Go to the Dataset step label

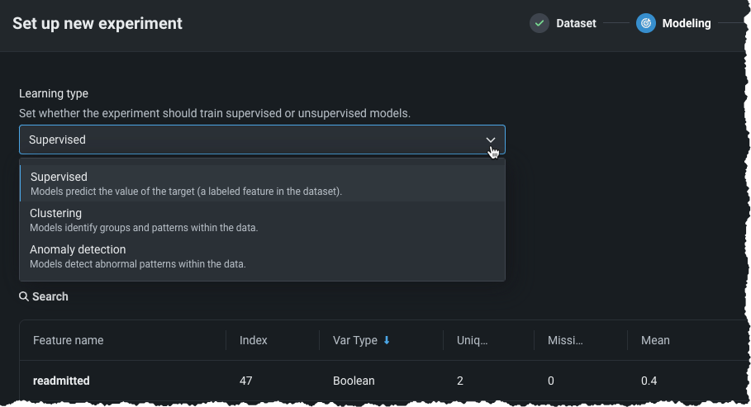click(x=576, y=23)
